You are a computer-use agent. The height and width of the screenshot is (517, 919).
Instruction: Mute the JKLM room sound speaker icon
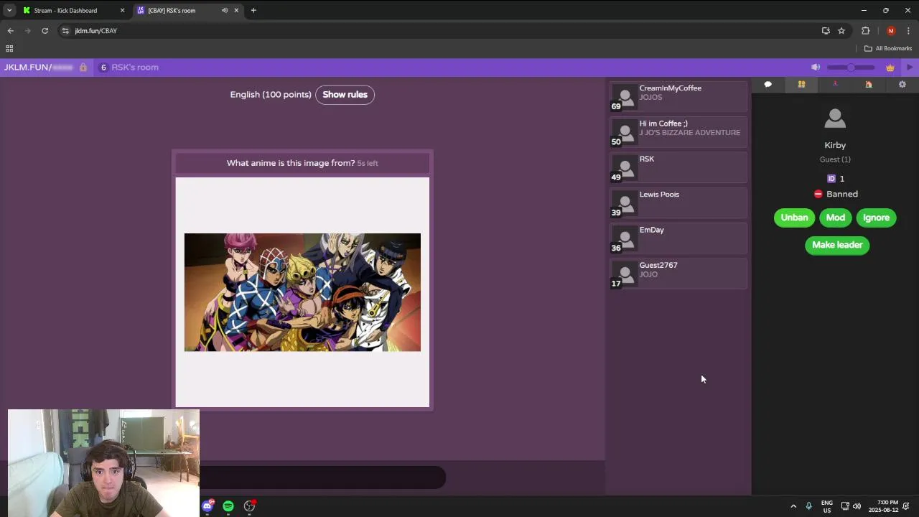point(816,67)
